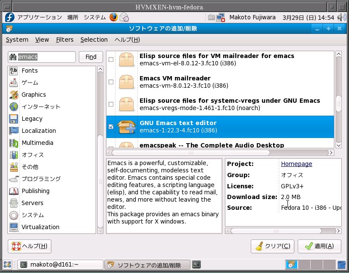The image size is (349, 273).
Task: Click the Fonts category icon
Action: tap(14, 71)
